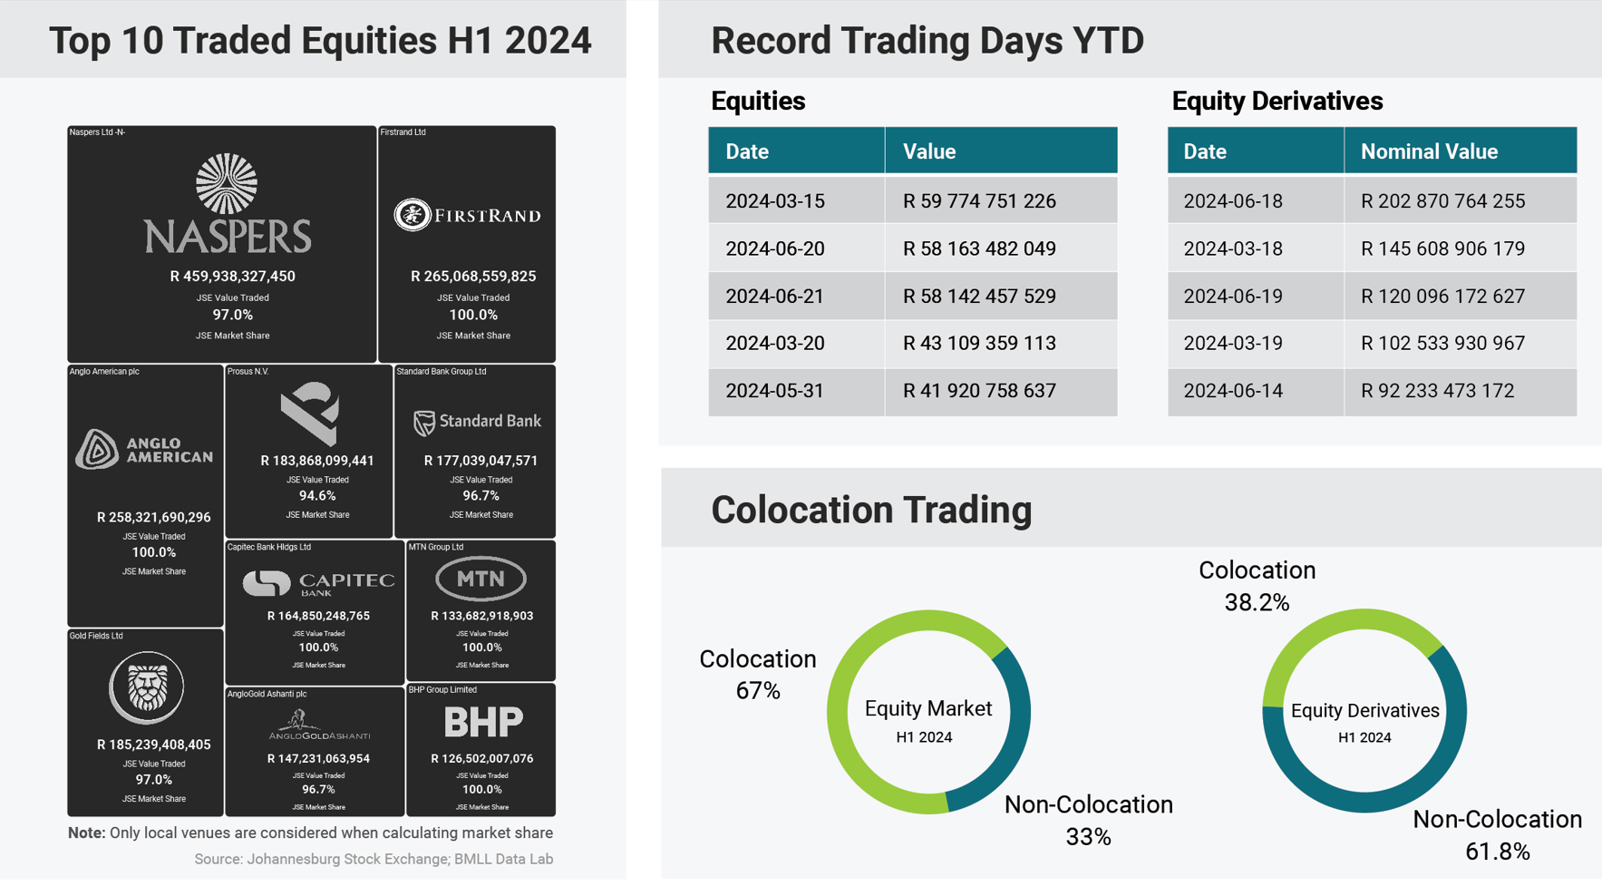Click the Colocation 38.2% label

pos(1257,586)
